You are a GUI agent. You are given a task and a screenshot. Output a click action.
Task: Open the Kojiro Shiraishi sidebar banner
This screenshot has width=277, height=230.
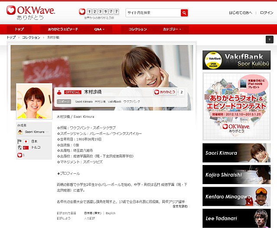[x=236, y=175]
